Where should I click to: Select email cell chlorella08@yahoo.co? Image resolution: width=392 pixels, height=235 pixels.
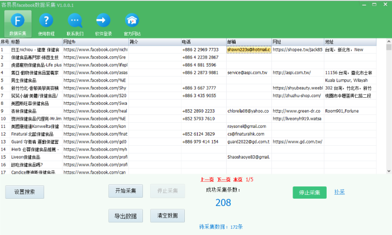click(249, 111)
